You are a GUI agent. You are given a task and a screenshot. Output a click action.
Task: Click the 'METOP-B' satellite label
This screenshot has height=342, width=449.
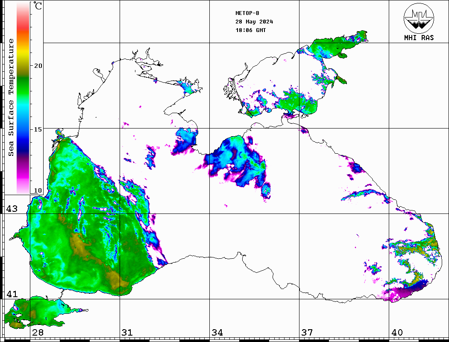point(247,13)
